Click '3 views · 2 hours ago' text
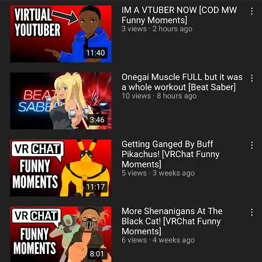This screenshot has width=262, height=262. [x=157, y=29]
